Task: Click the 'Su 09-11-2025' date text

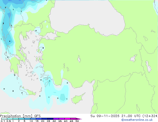Action: 105,116
